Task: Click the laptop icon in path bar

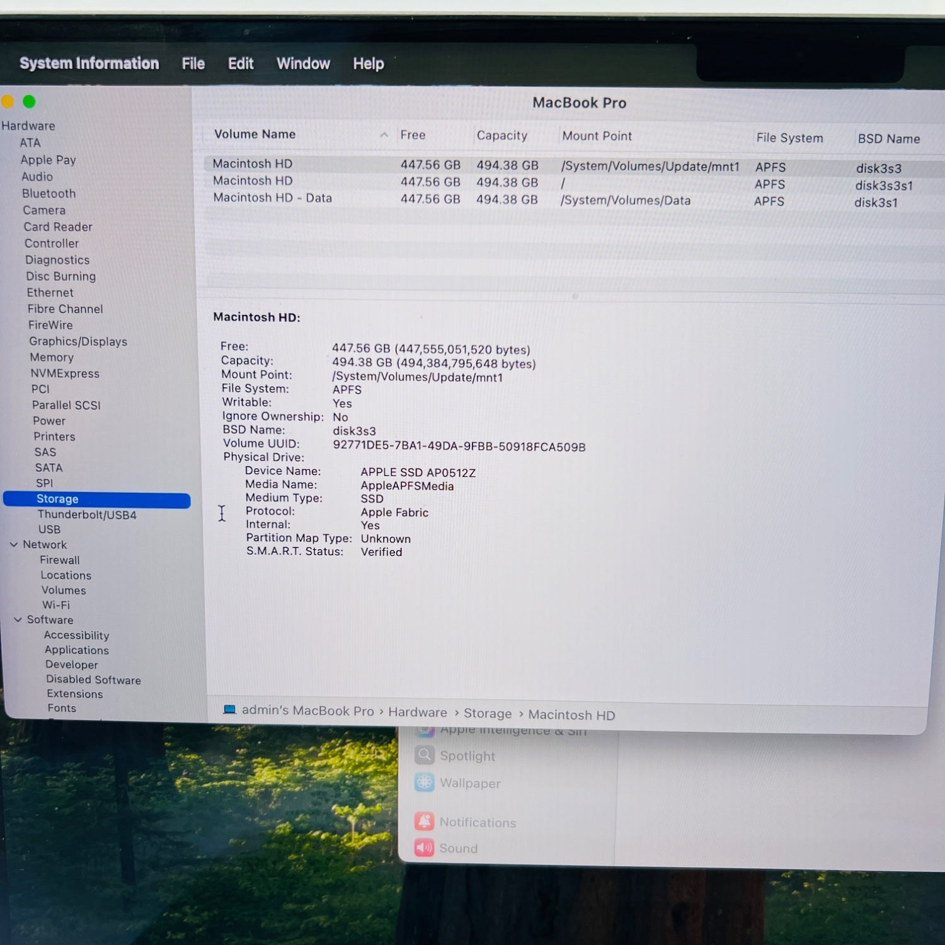Action: point(229,710)
